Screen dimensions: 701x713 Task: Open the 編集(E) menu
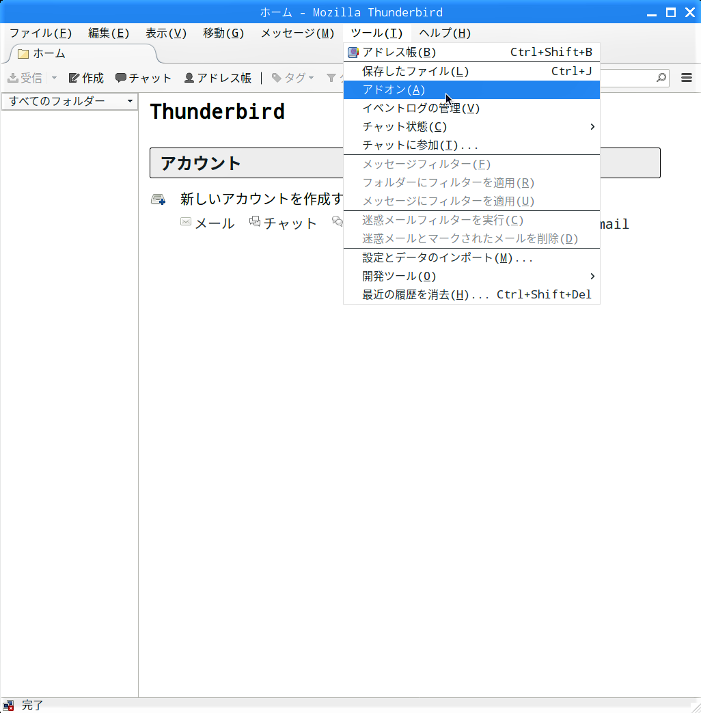108,33
